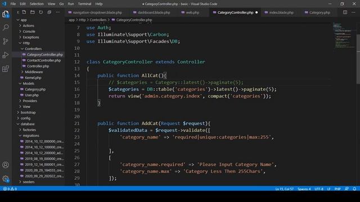Click the VS Code logo icon in title bar
Image resolution: width=360 pixels, height=202 pixels.
(x=4, y=4)
